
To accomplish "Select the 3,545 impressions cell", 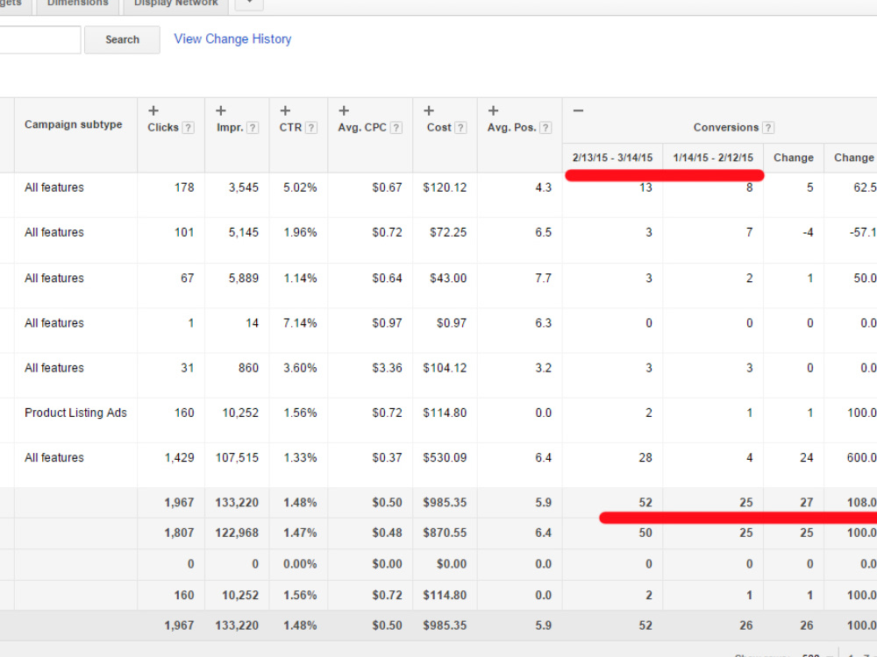I will [243, 187].
